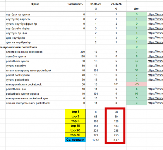
Task: Select the yellow 'top 1' label cell
Action: (x=76, y=112)
